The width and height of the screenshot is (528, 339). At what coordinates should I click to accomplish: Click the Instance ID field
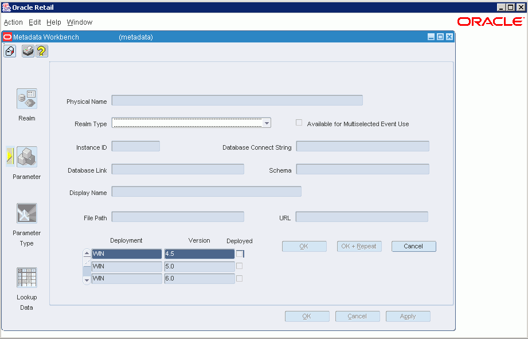136,146
